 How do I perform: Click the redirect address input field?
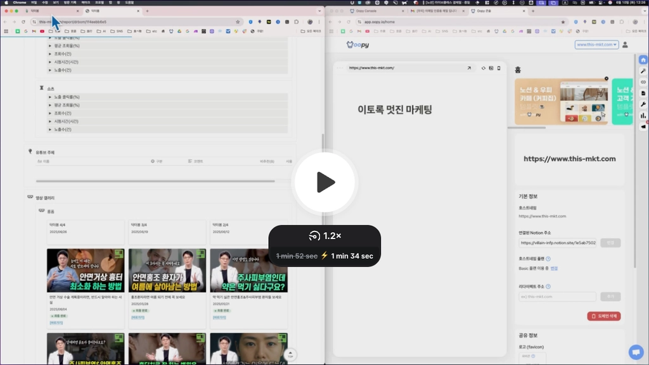(x=557, y=297)
